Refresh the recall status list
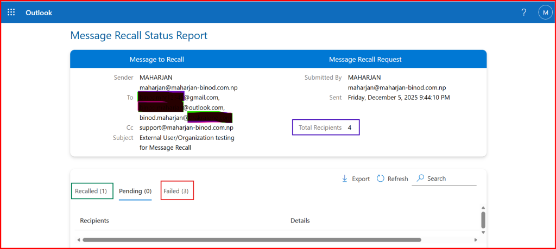556x249 pixels. (392, 178)
